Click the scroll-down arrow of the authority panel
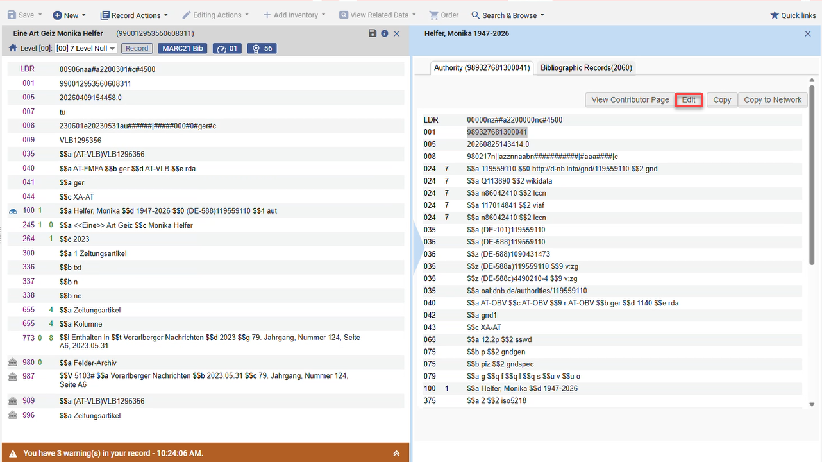The width and height of the screenshot is (822, 462). tap(812, 404)
